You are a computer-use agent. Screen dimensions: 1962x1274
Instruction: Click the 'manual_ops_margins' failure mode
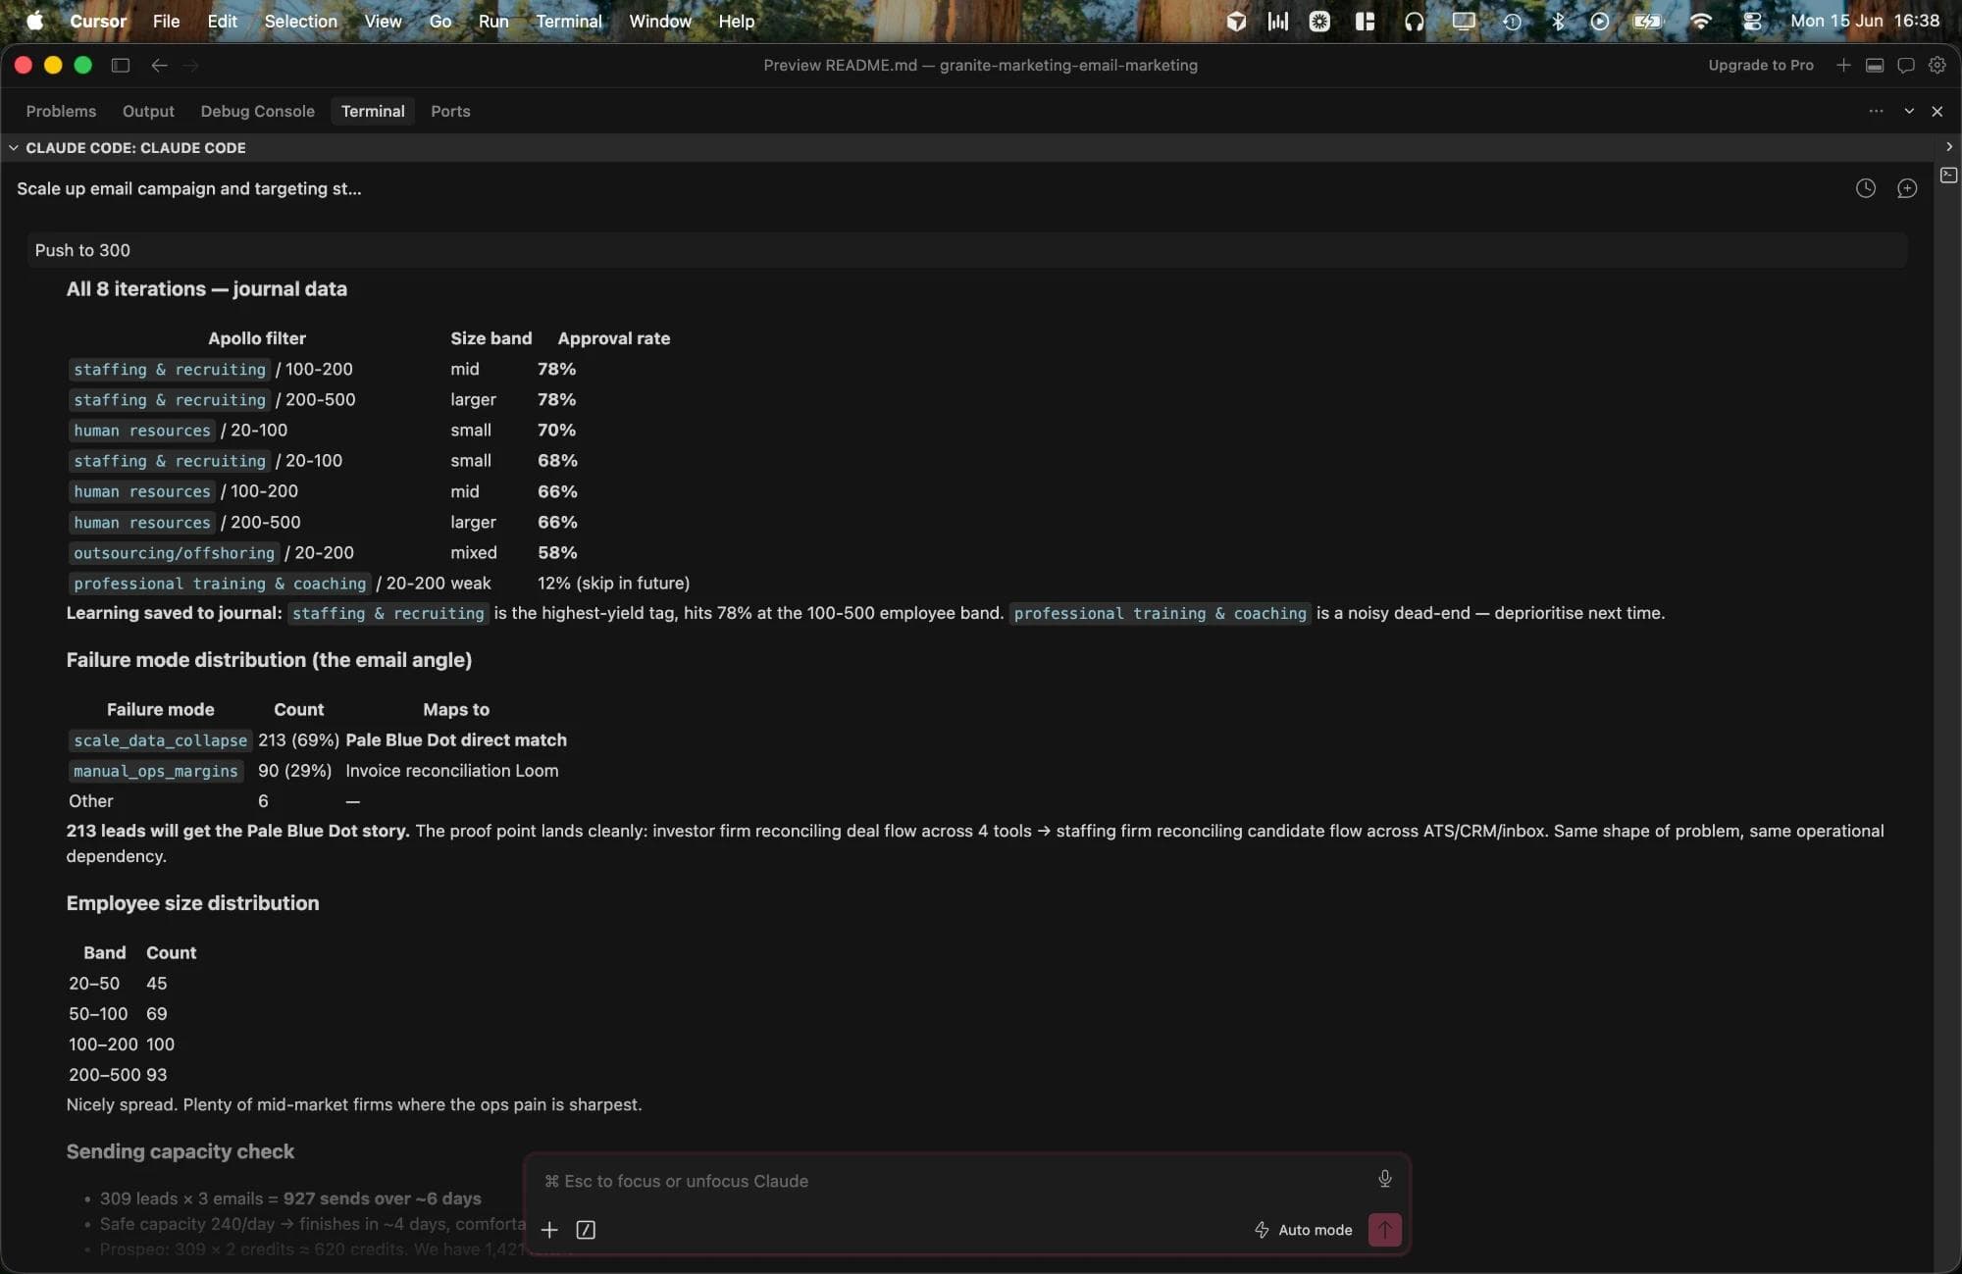pos(155,771)
